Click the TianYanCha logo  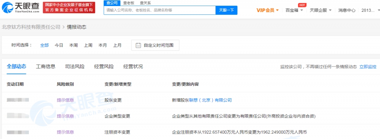click(21, 8)
